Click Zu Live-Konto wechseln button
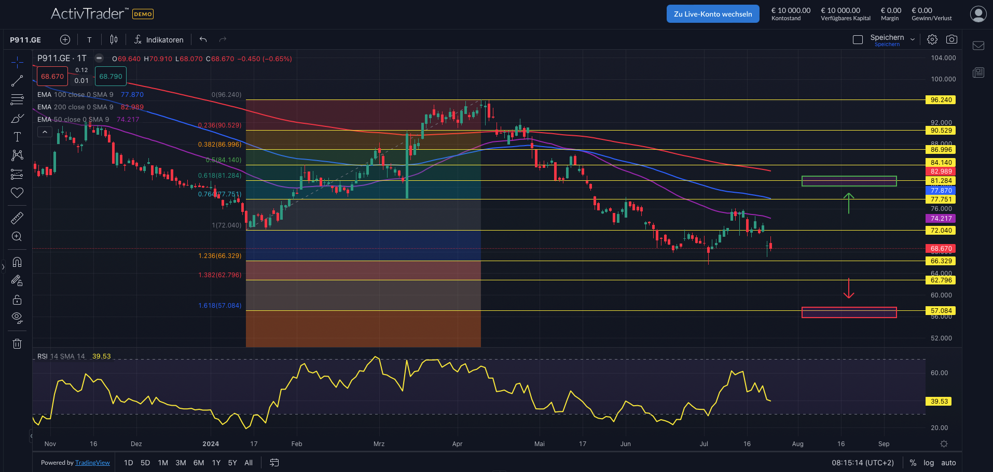 712,14
